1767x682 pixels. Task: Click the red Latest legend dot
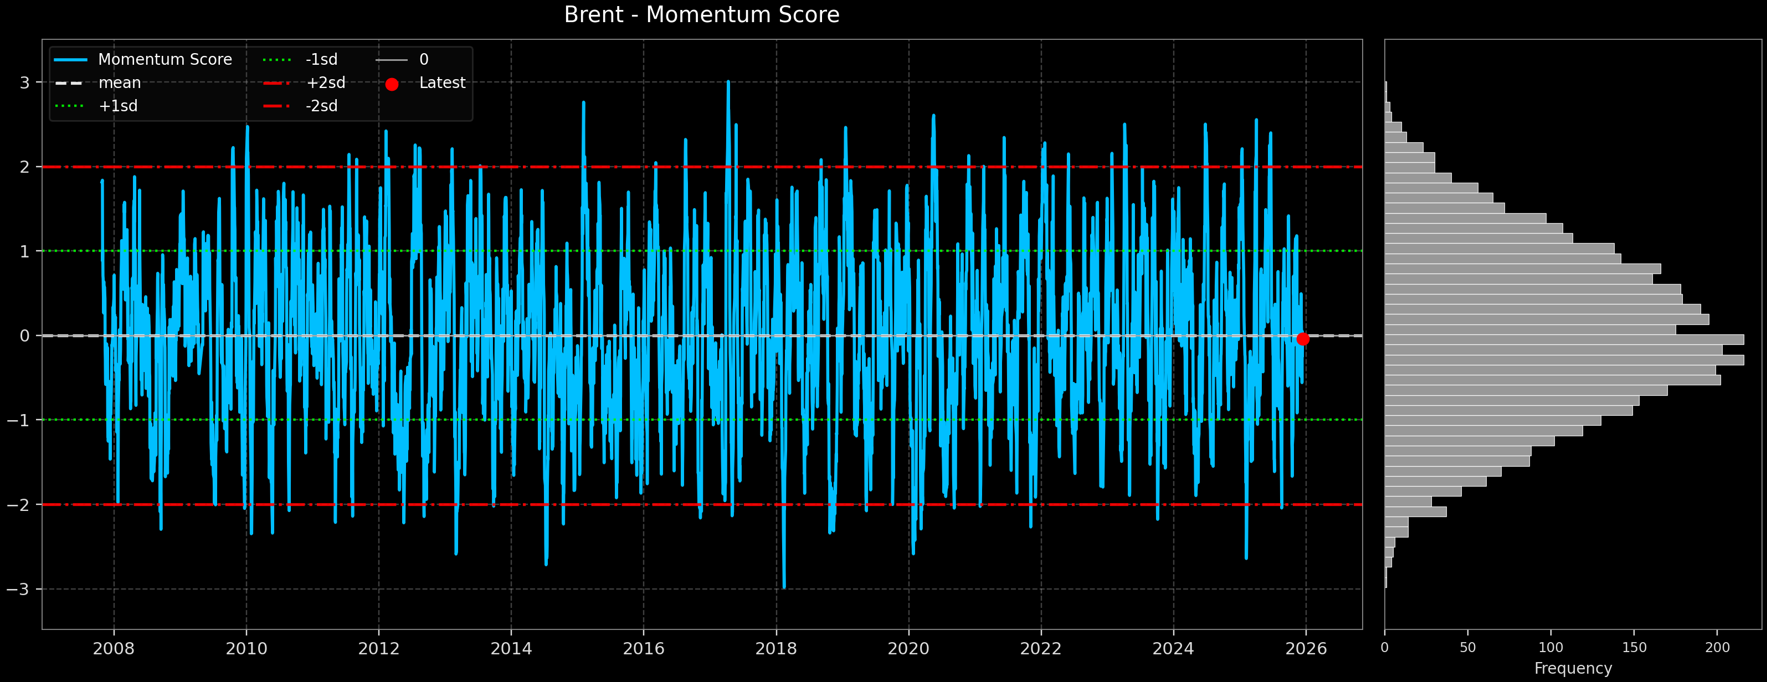click(392, 84)
